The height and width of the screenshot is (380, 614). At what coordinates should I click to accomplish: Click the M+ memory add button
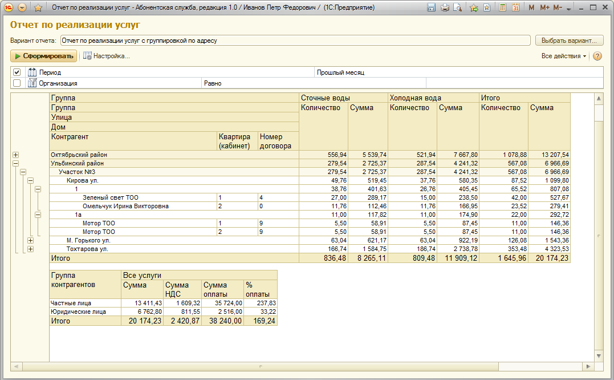[x=544, y=8]
